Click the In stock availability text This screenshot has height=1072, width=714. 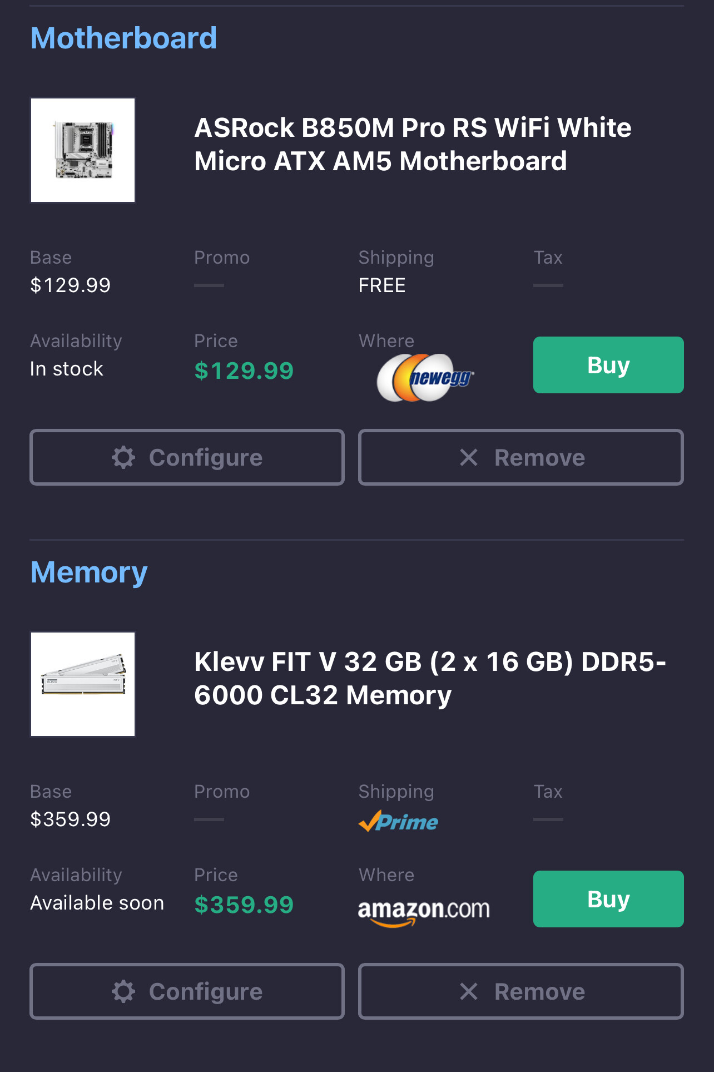67,369
